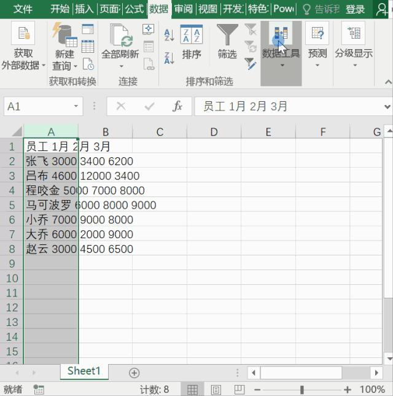Open the Name Box dropdown arrow

pos(76,106)
